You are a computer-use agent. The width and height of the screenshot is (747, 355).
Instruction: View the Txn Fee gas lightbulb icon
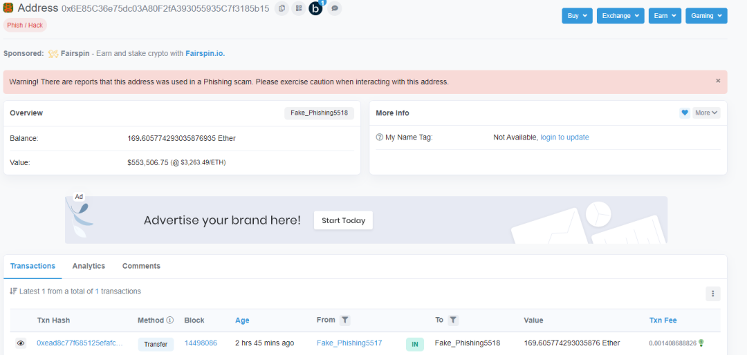(x=701, y=343)
